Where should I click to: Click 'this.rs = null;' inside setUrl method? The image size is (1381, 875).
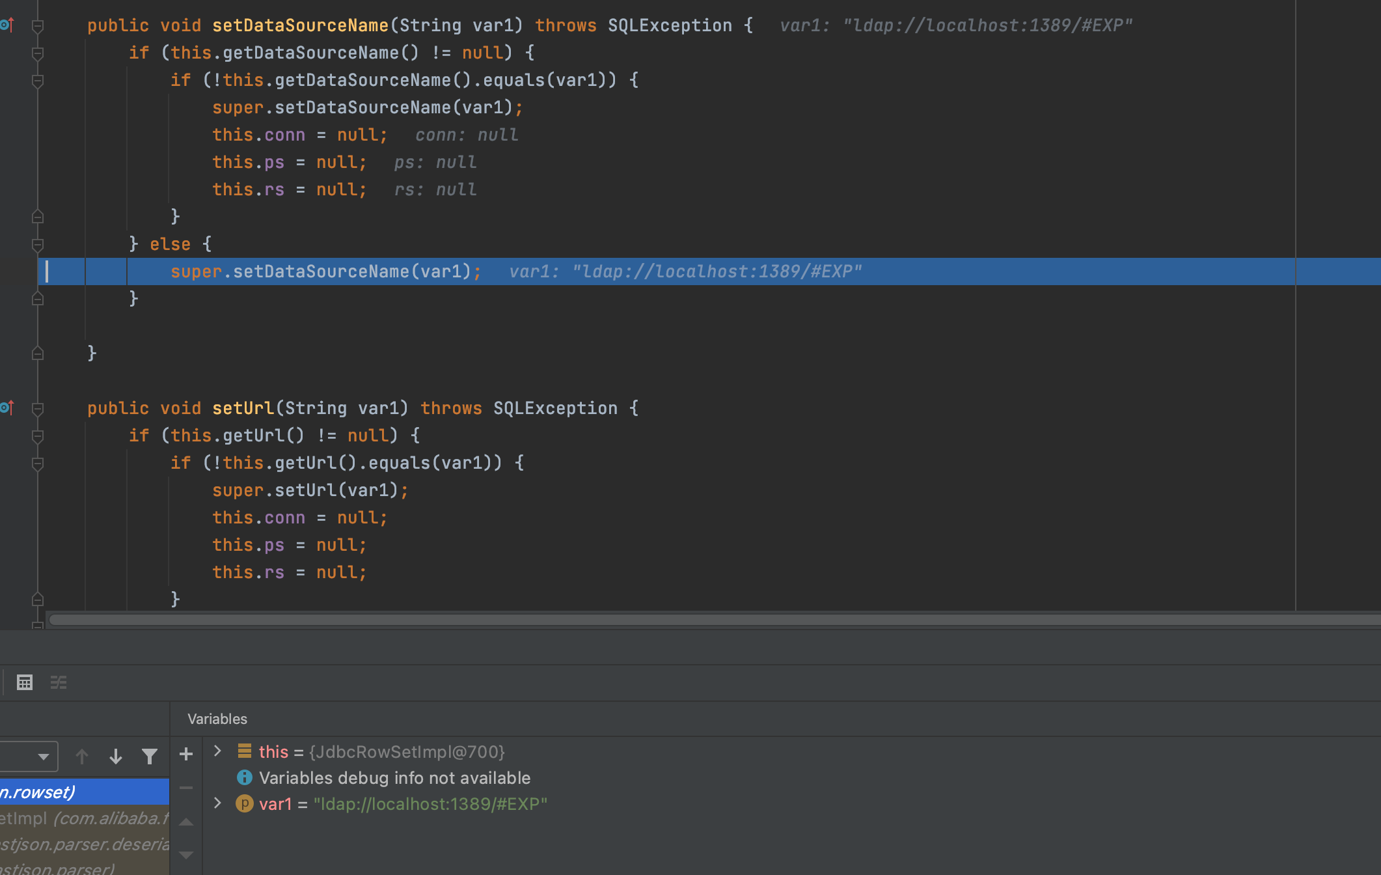[290, 572]
